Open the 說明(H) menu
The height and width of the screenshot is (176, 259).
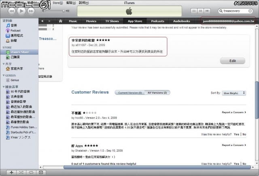click(x=84, y=3)
